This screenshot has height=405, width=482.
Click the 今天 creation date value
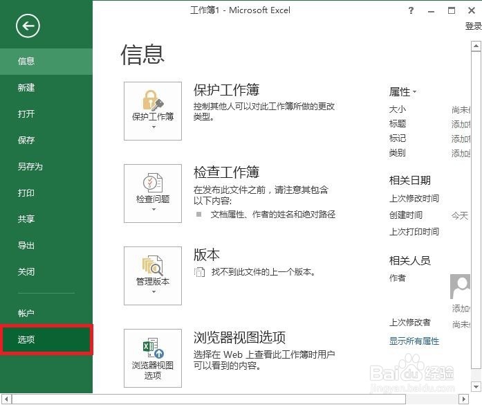[x=460, y=215]
